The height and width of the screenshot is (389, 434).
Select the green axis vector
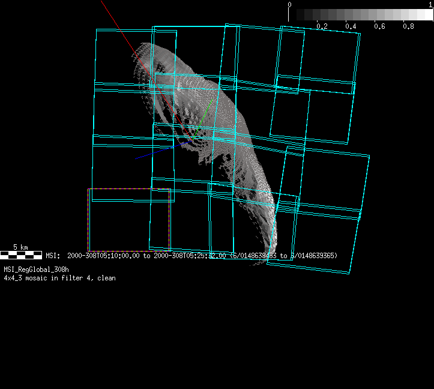(205, 113)
